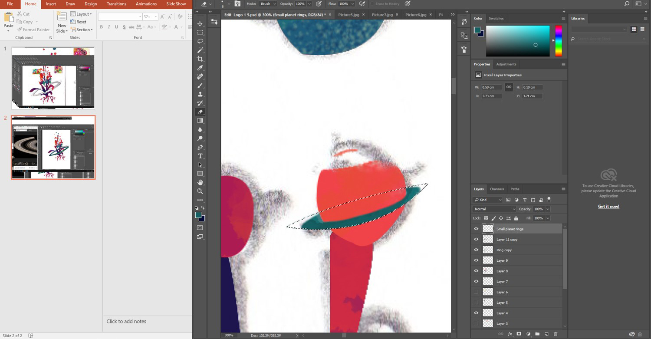Click Create new layer icon
The width and height of the screenshot is (651, 339).
546,334
